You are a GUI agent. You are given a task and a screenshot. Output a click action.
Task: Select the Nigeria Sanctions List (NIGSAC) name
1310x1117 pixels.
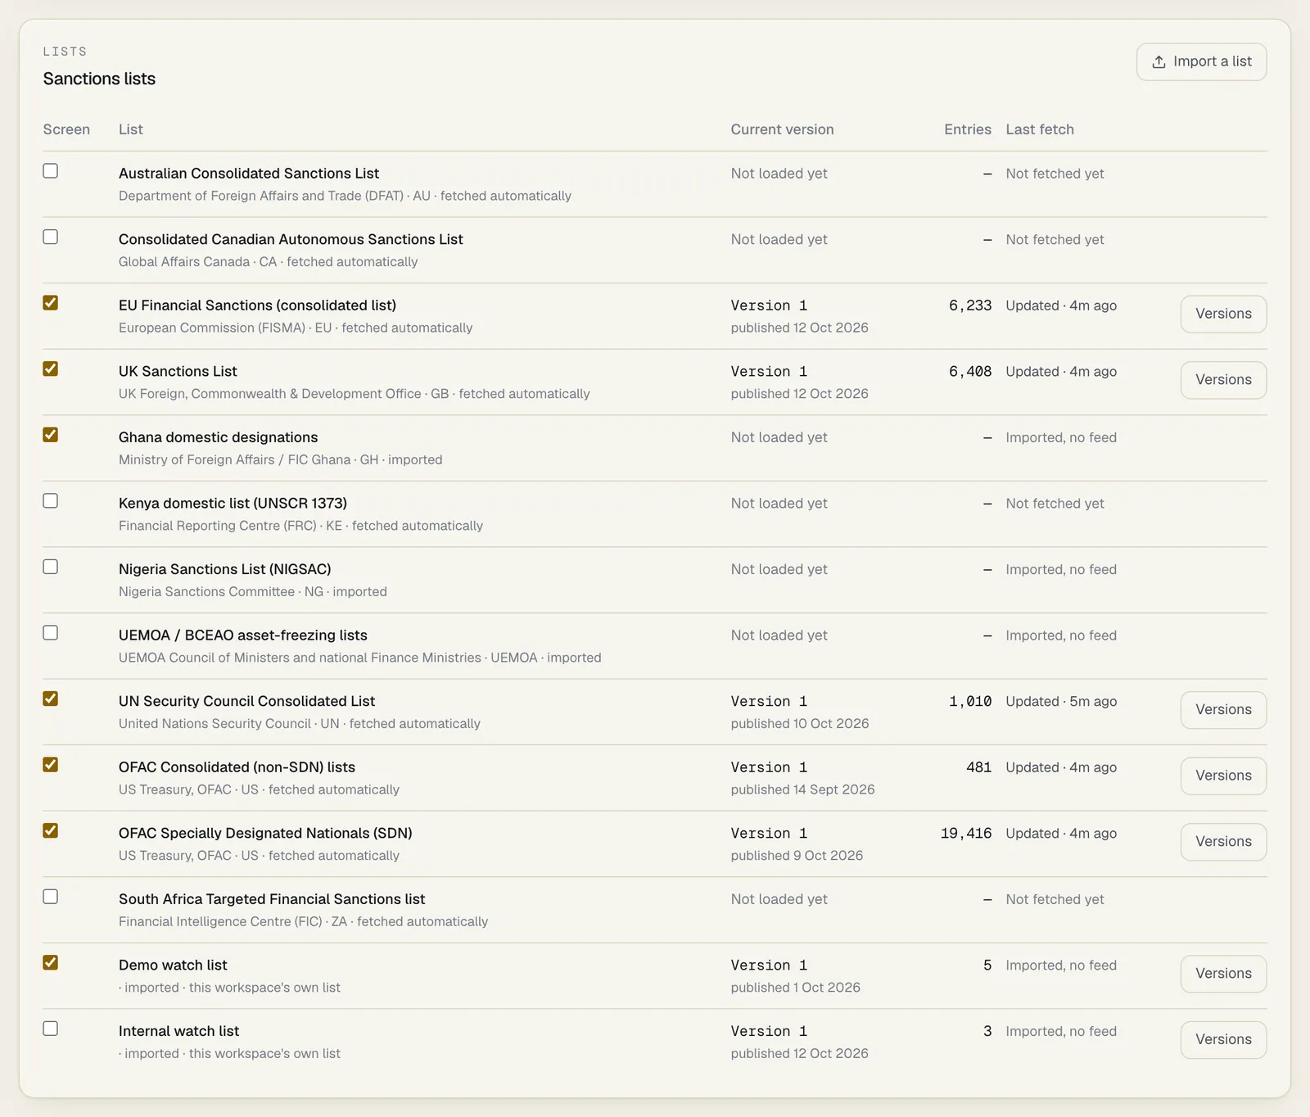224,569
